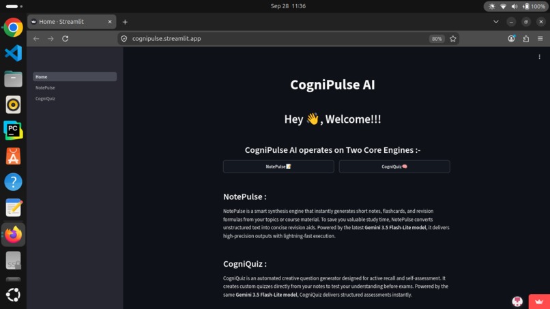This screenshot has height=309, width=550.
Task: Open the Files manager dock icon
Action: coord(14,79)
